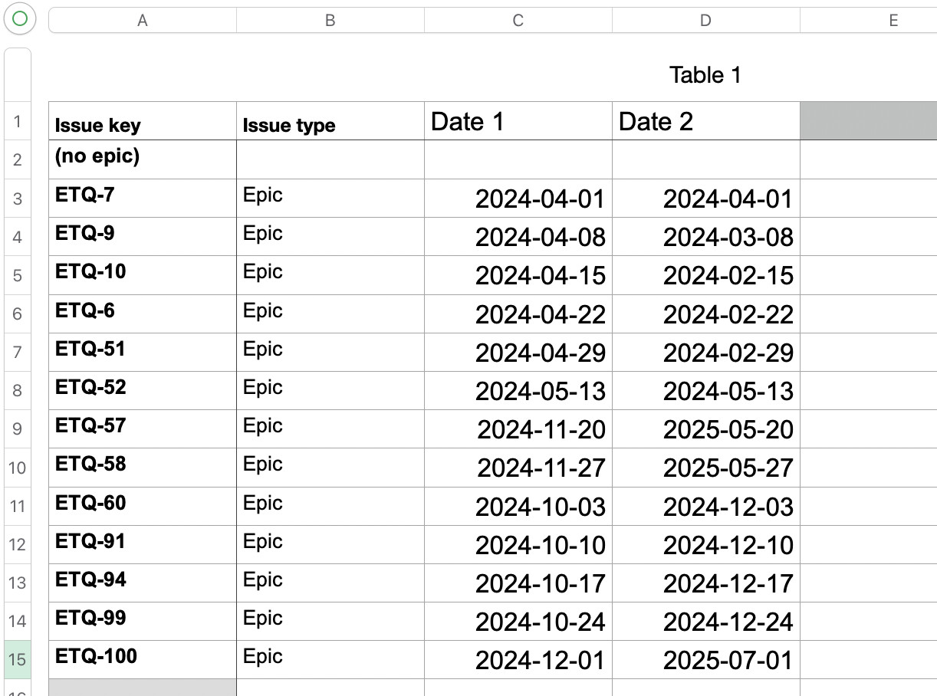Select column A header
The image size is (937, 696).
coord(143,21)
